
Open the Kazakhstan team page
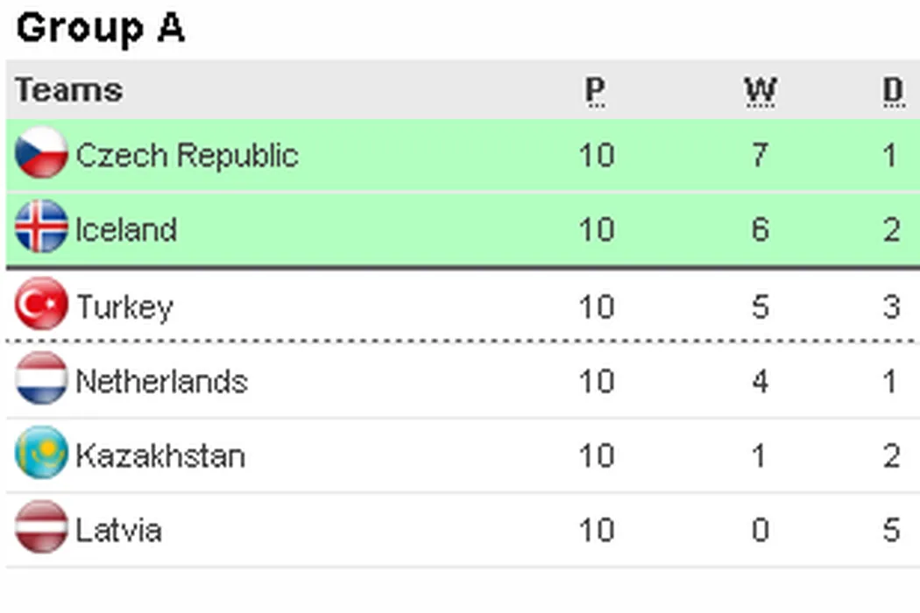coord(159,455)
